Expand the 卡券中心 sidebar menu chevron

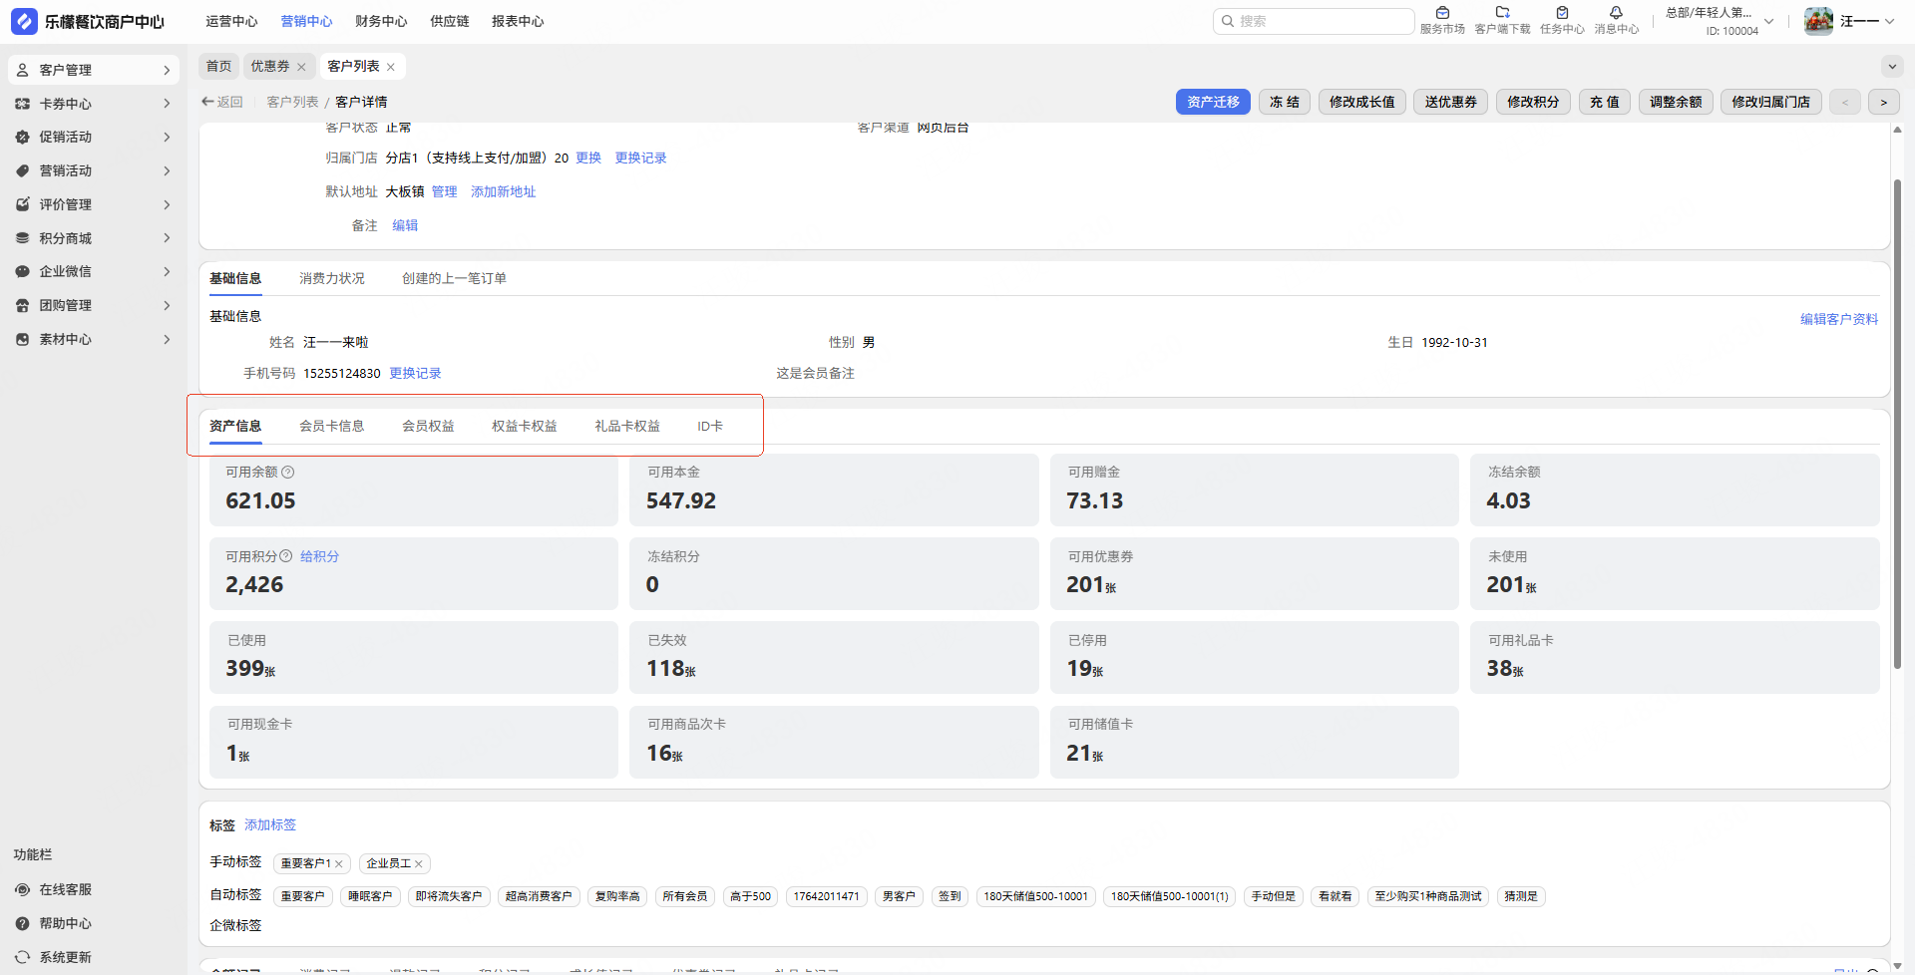(x=167, y=104)
